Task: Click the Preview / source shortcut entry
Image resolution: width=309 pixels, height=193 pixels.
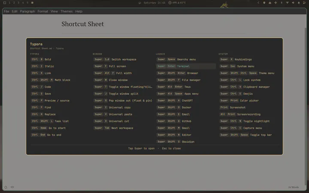Action: pos(50,101)
